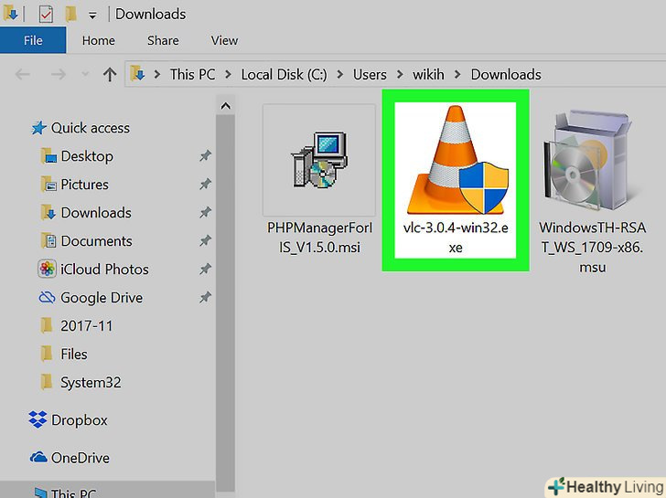The image size is (666, 498).
Task: Click the iCloud Photos flower icon
Action: (47, 269)
